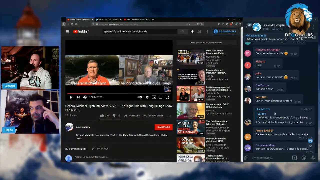
Task: Click the YouTube search text box
Action: [x=140, y=31]
